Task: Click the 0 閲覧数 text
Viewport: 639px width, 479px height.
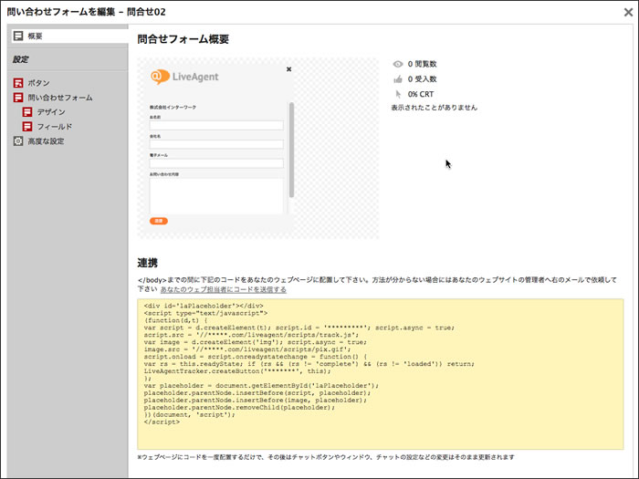Action: click(x=422, y=64)
